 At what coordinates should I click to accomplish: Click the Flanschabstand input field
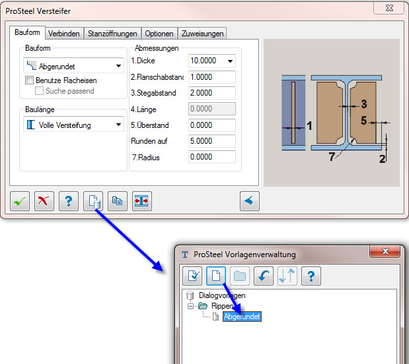(212, 77)
